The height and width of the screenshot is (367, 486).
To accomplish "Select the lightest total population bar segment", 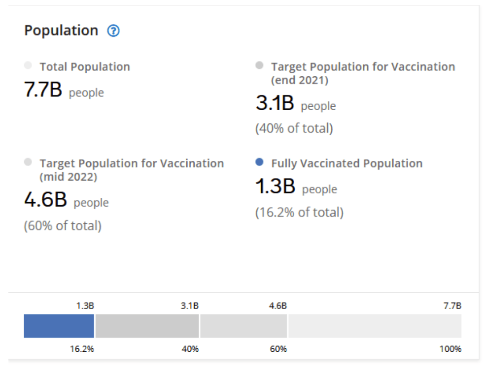I will click(x=375, y=326).
